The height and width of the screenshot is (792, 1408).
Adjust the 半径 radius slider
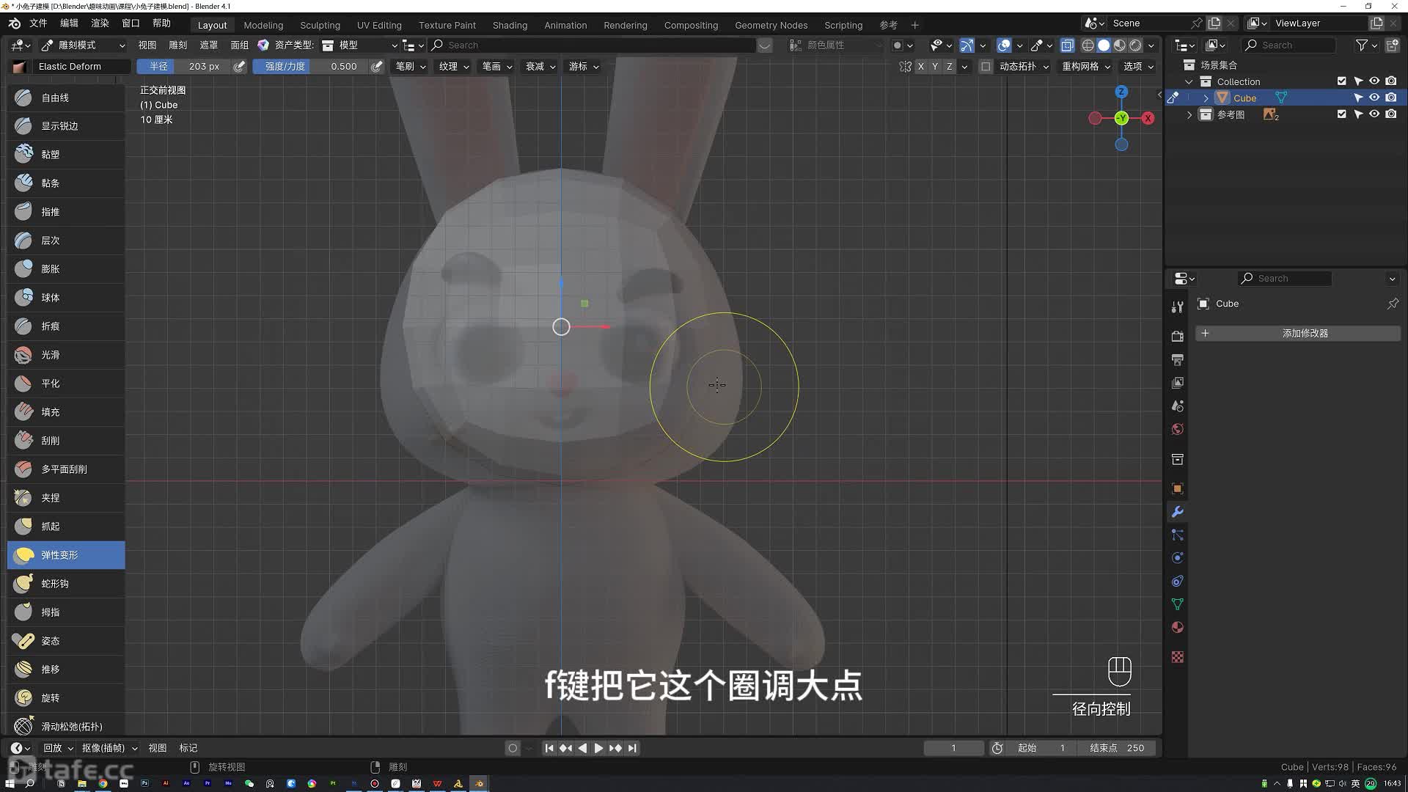184,66
